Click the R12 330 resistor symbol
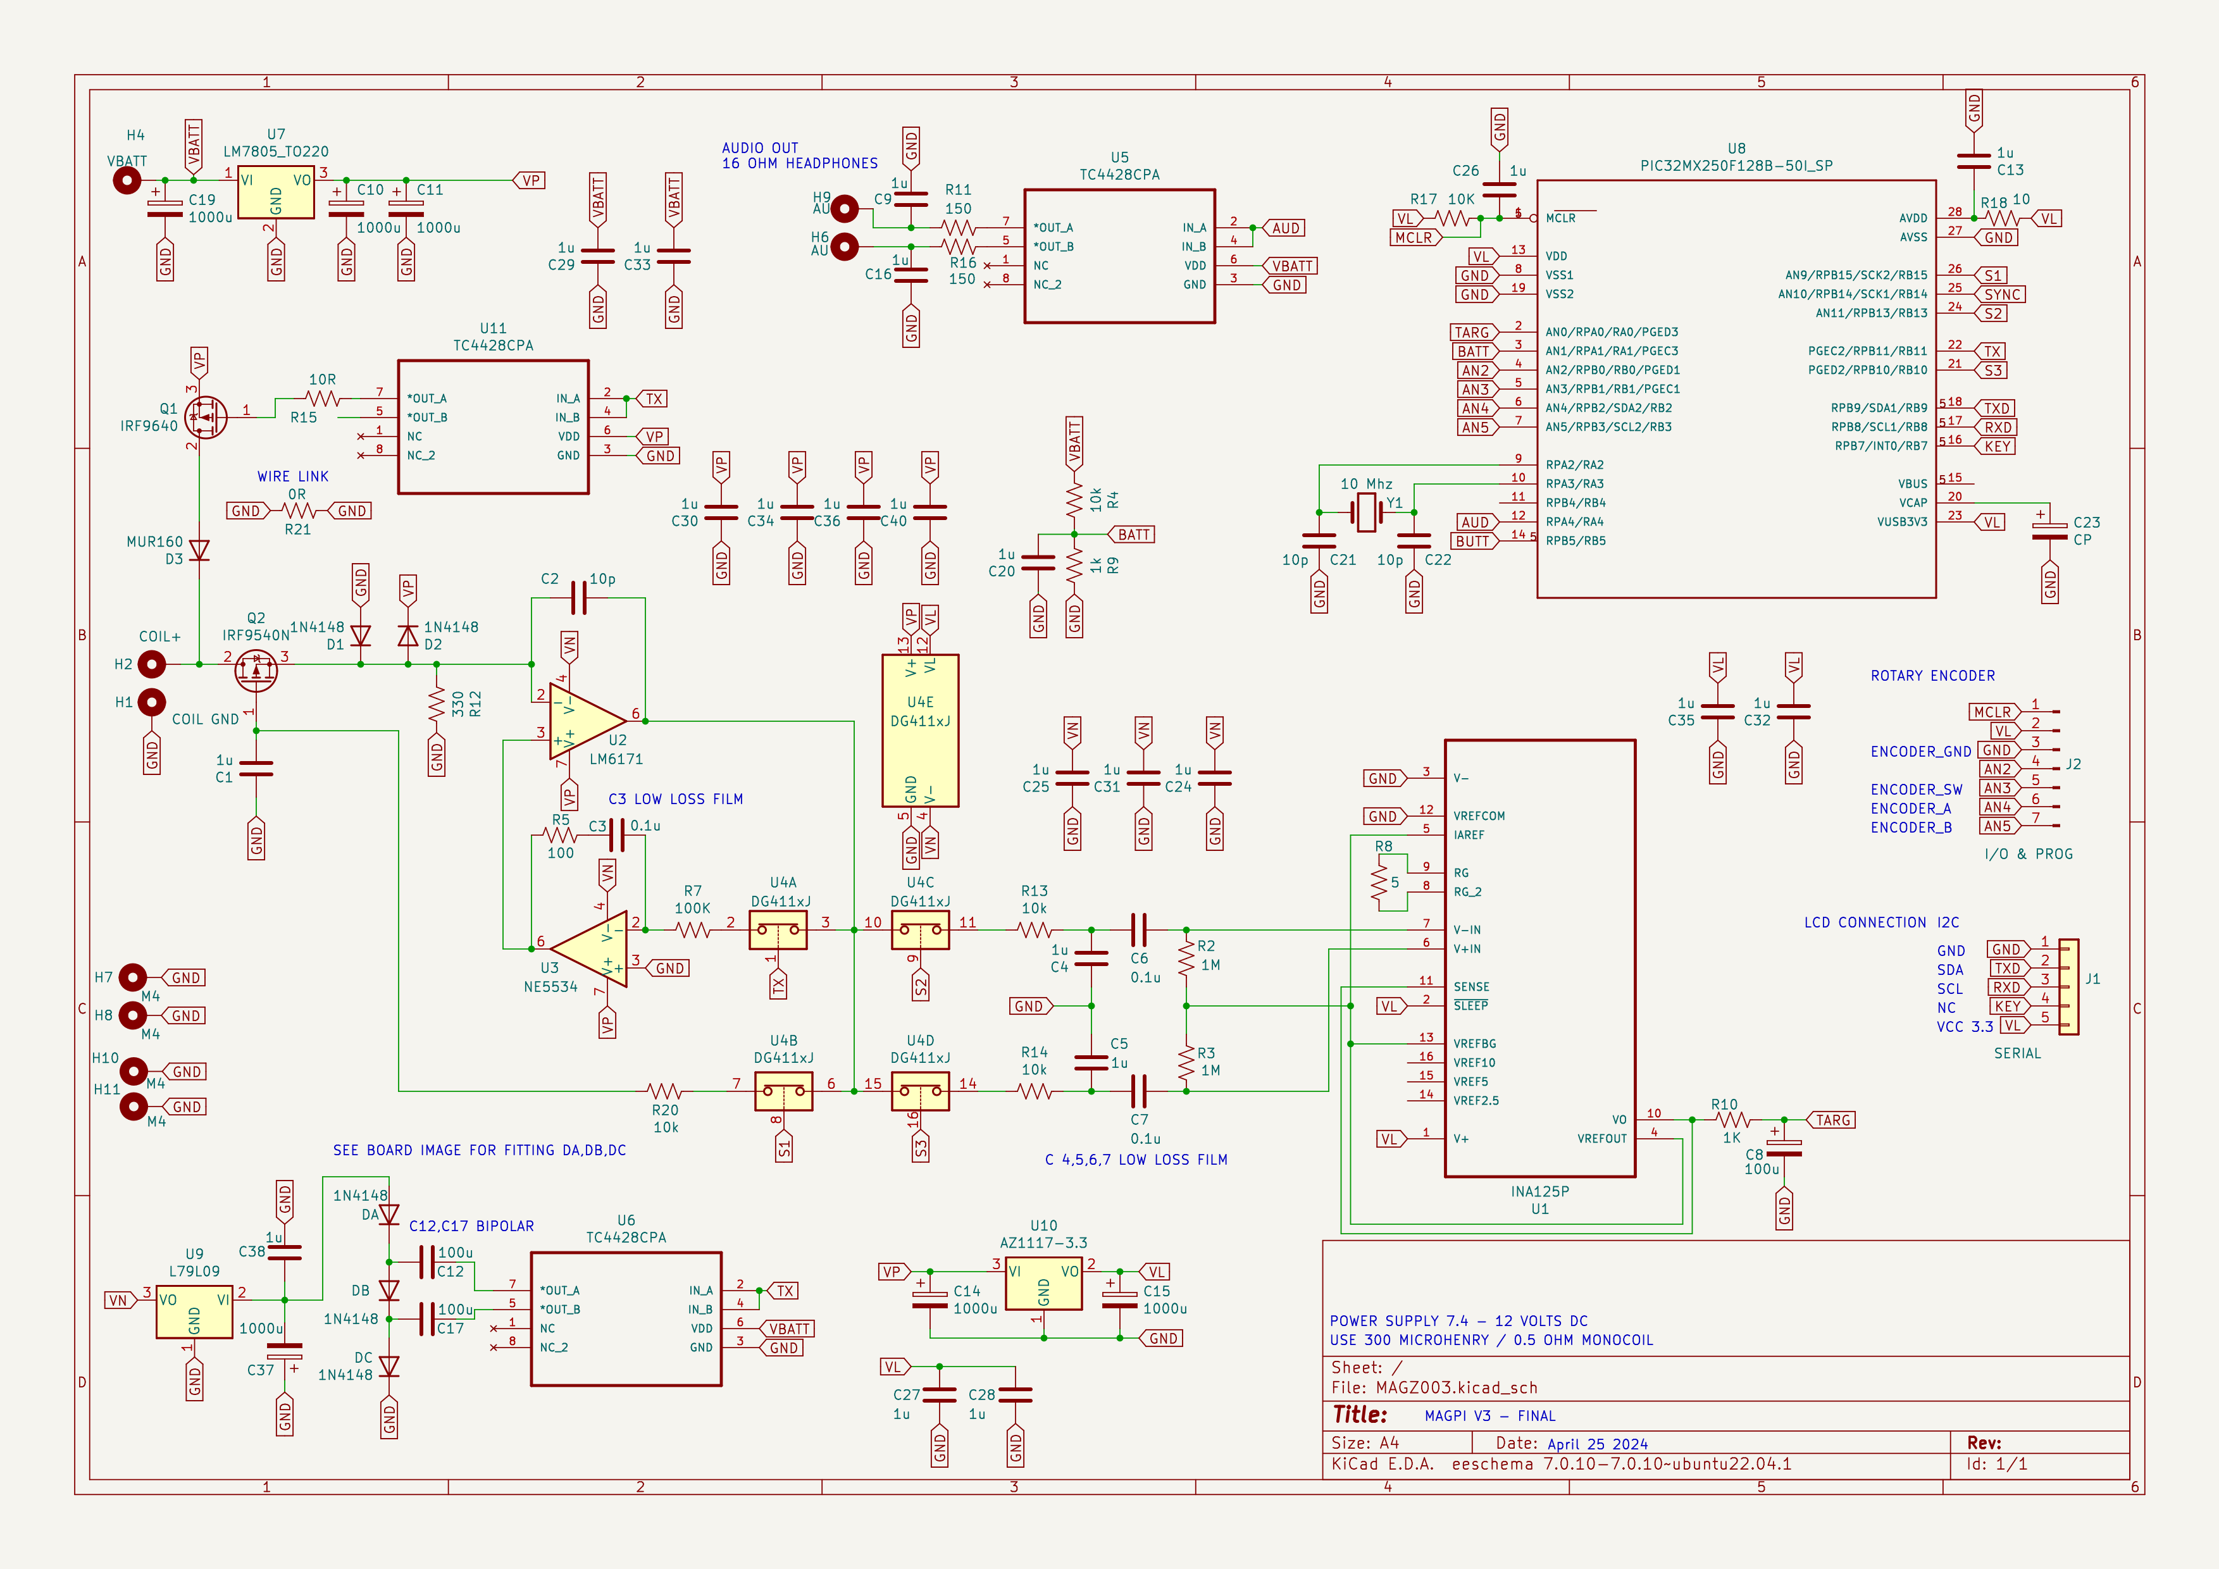 coord(437,702)
